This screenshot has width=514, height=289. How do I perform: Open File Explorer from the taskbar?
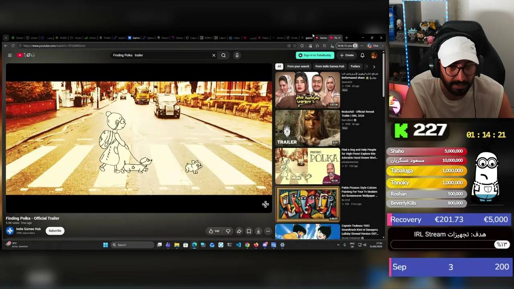[x=177, y=245]
